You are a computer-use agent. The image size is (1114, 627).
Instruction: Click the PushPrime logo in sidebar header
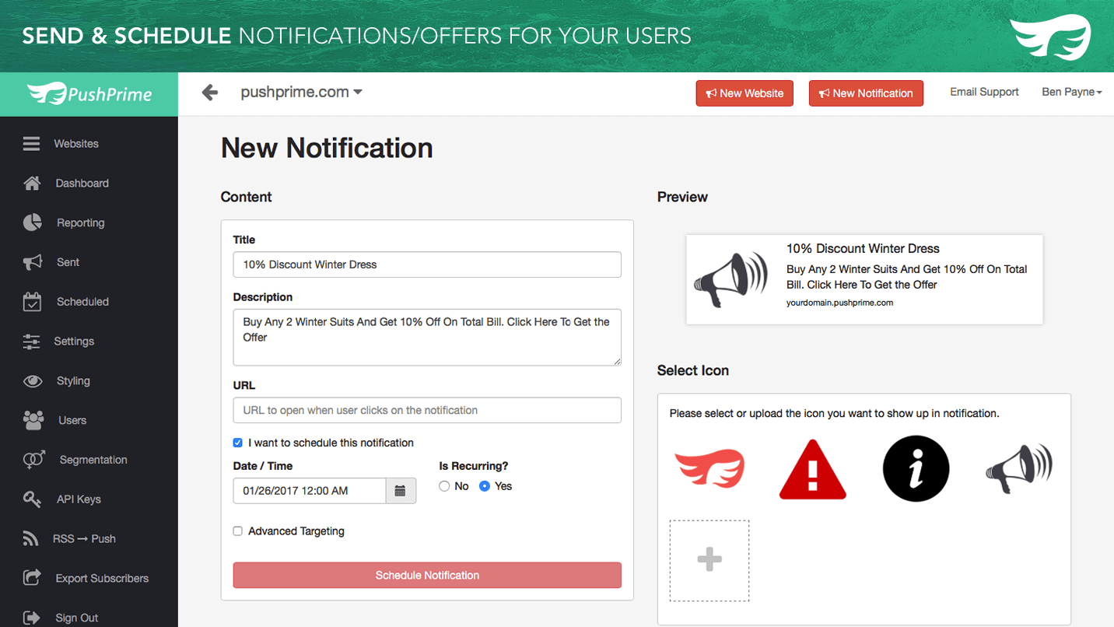point(89,94)
